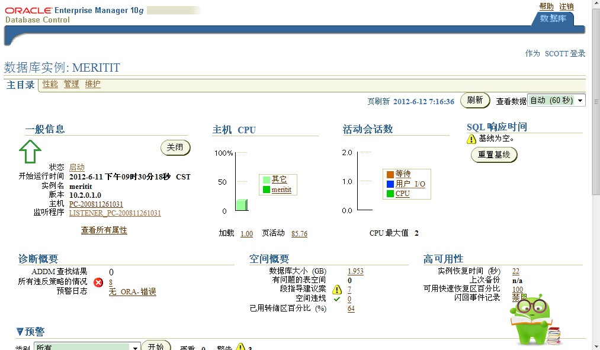
Task: Open the 启动 status link
Action: (76, 168)
